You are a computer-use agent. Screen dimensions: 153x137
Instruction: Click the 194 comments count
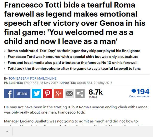tap(143, 91)
